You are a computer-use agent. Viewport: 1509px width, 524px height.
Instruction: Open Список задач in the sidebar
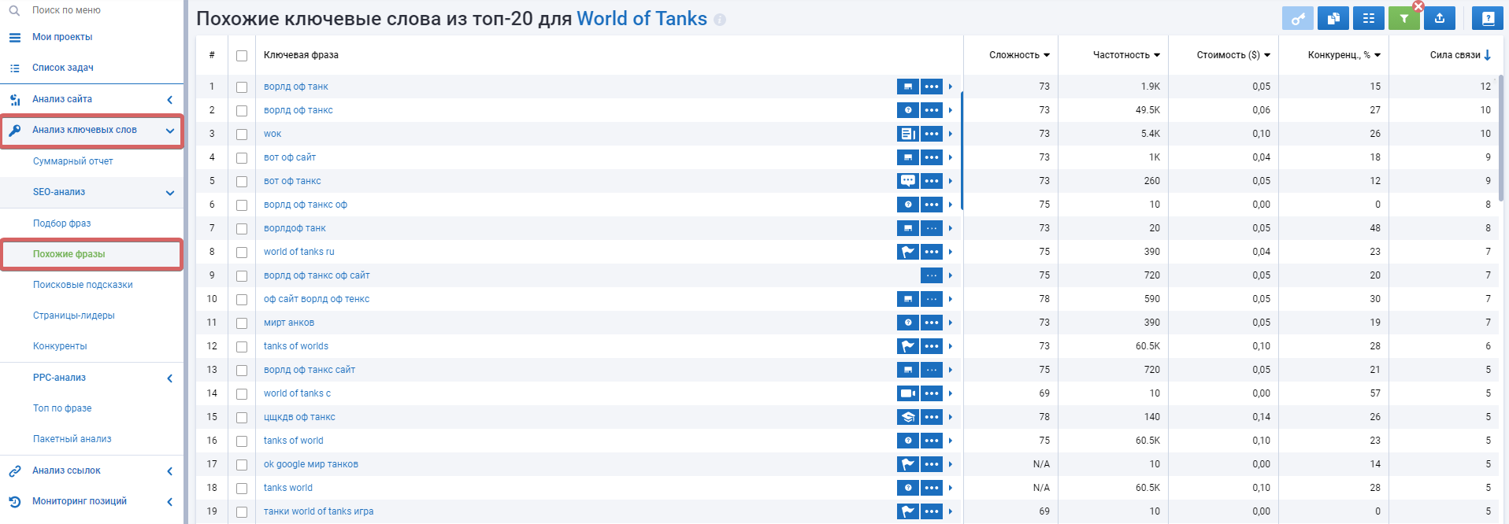pyautogui.click(x=63, y=68)
